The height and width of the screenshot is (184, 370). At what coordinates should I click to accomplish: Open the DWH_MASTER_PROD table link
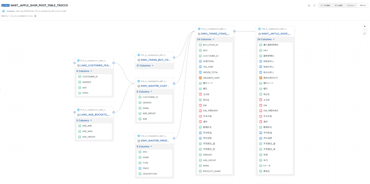click(155, 141)
